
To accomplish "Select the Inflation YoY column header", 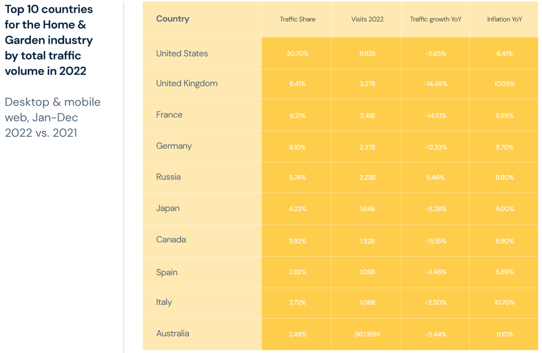I will [504, 19].
